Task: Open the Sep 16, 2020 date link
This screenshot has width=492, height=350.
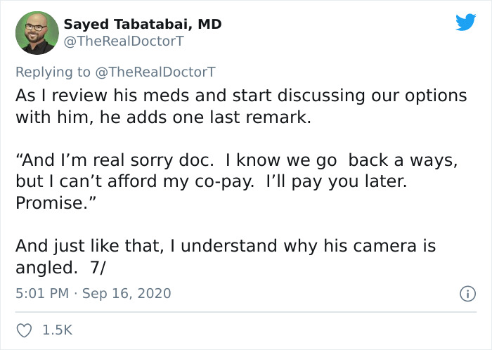Action: coord(127,293)
